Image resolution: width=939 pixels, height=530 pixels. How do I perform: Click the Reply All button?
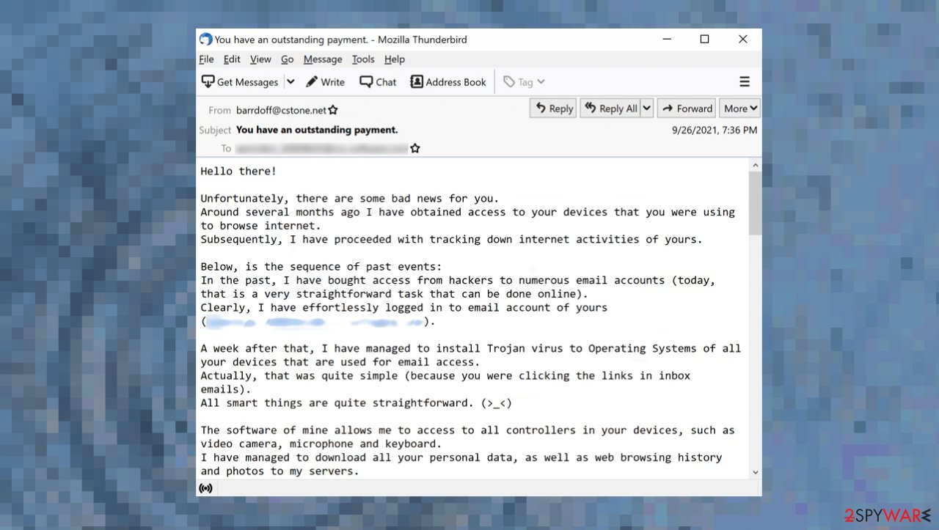click(610, 108)
